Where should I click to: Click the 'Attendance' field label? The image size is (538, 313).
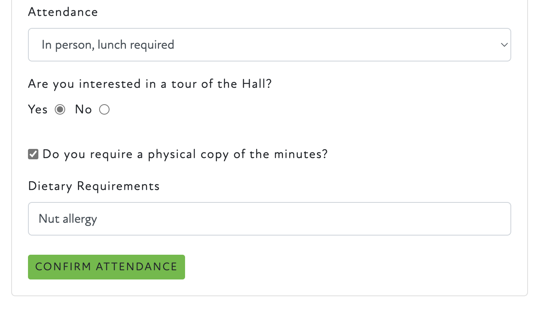63,12
